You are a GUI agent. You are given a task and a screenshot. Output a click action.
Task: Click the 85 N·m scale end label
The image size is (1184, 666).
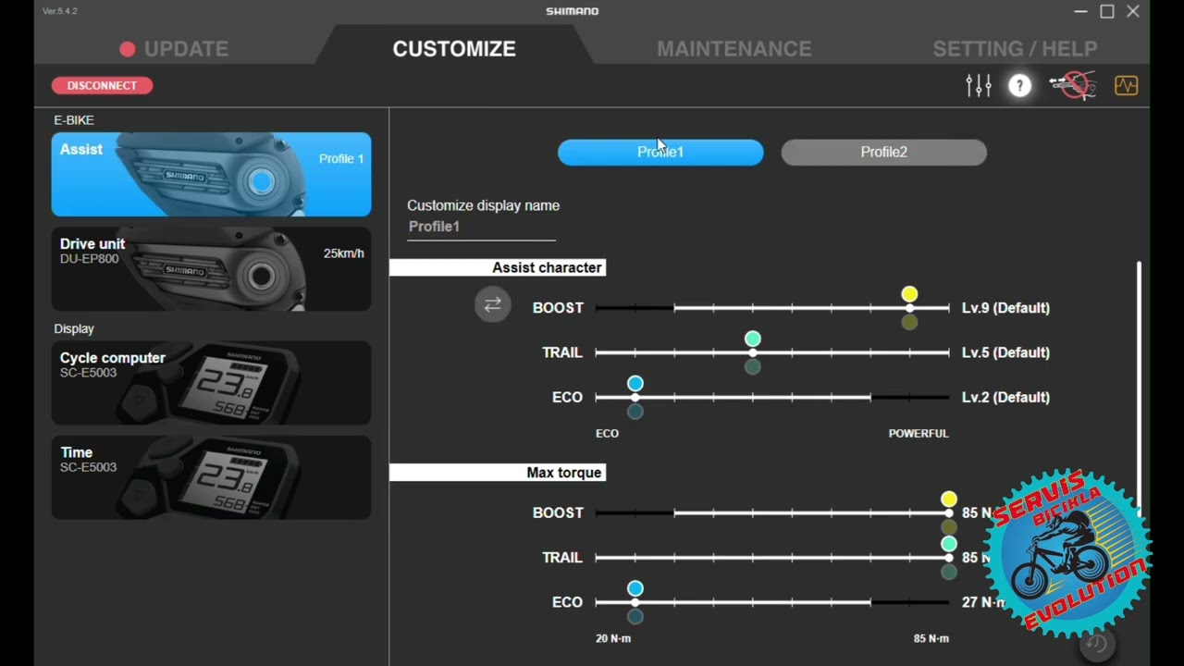click(x=931, y=638)
